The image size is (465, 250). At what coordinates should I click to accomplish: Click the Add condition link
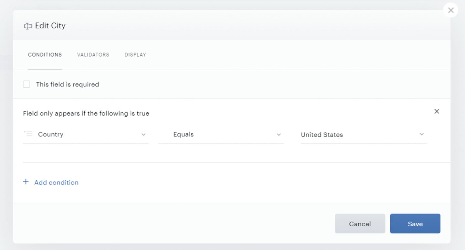click(x=56, y=183)
